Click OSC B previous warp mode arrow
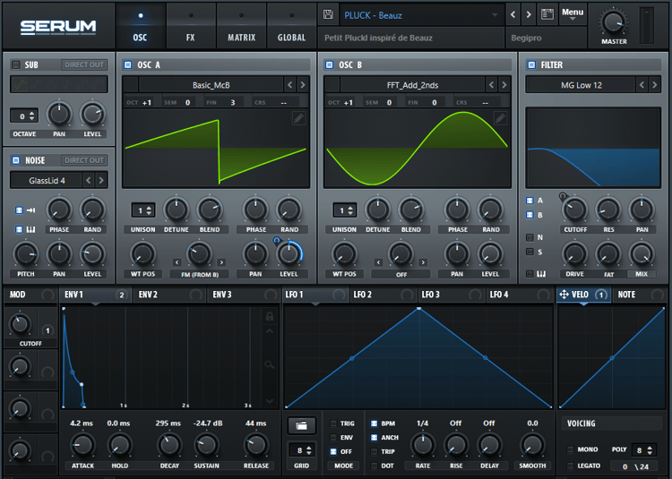The image size is (672, 479). point(378,262)
